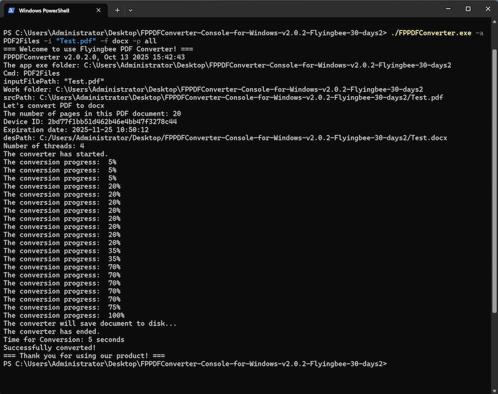The image size is (498, 394).
Task: Expand the new tab profile dropdown
Action: pos(130,10)
